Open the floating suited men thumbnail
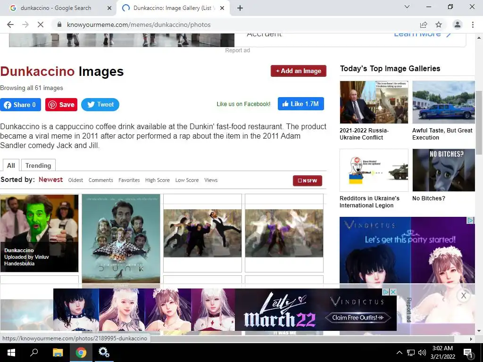 click(202, 233)
